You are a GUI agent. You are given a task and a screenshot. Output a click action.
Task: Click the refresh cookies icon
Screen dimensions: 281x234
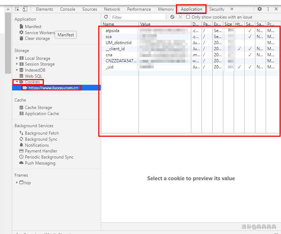pos(106,17)
